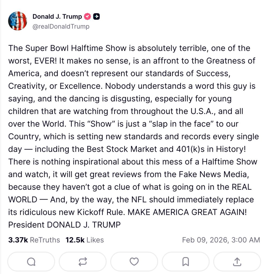View the 3.37k ReTruths list
The height and width of the screenshot is (274, 267).
point(34,240)
